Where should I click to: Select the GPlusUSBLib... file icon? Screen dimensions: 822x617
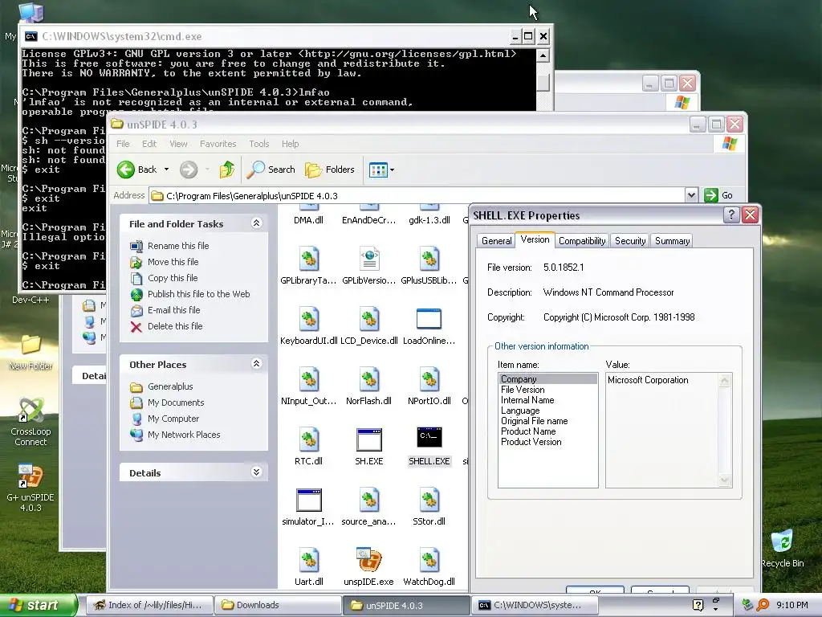429,258
